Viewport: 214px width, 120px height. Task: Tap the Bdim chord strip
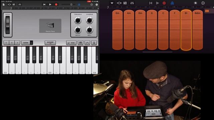198,30
